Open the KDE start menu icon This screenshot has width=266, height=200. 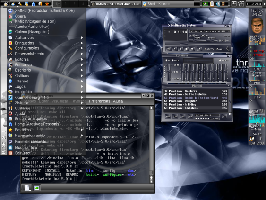pos(6,4)
